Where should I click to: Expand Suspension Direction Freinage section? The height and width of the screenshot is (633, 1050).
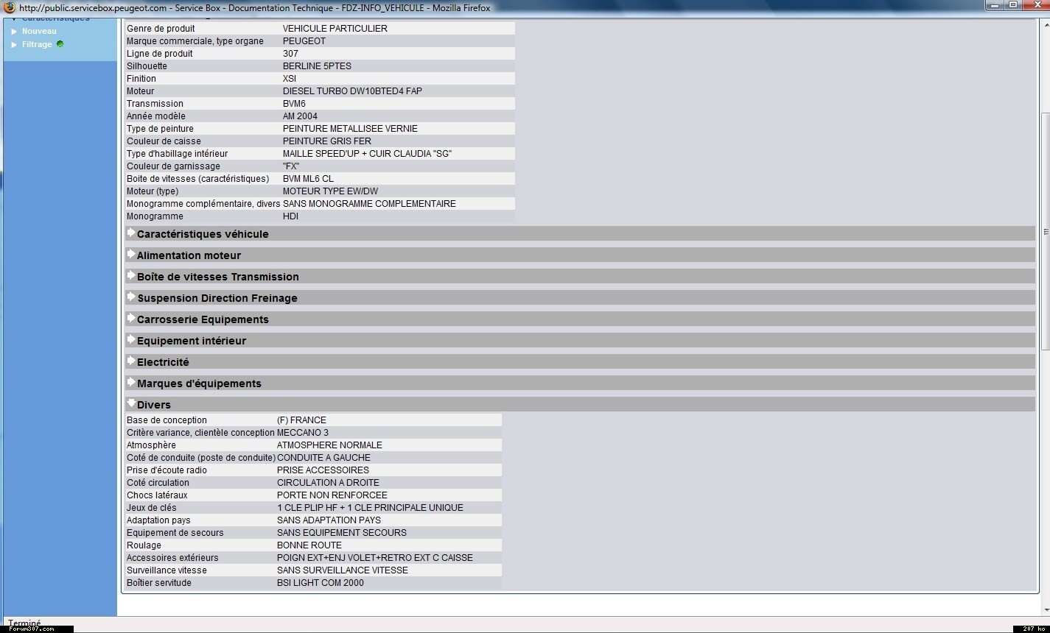coord(580,297)
